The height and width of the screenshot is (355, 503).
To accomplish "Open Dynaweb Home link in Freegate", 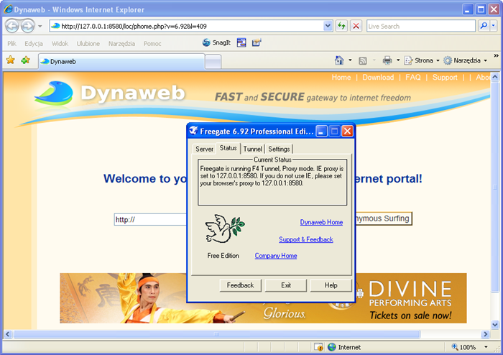I will [x=321, y=222].
